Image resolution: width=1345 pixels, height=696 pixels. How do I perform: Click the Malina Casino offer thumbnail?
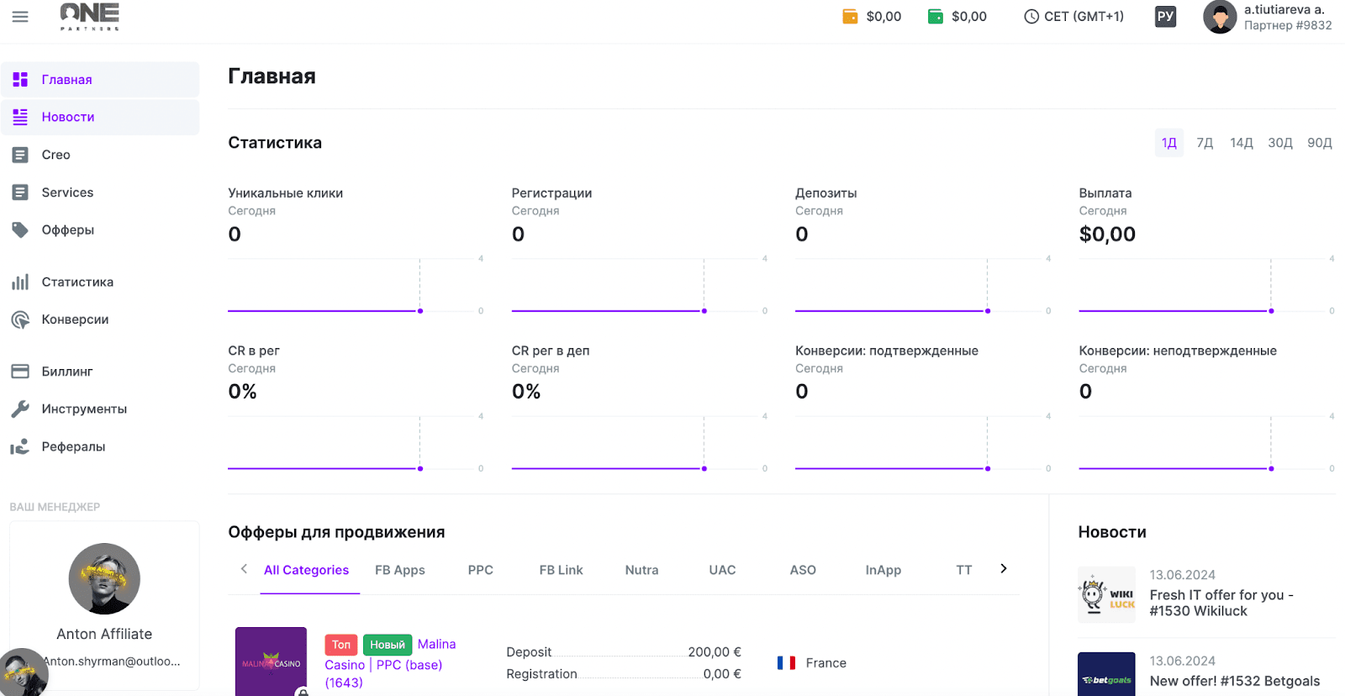coord(271,662)
